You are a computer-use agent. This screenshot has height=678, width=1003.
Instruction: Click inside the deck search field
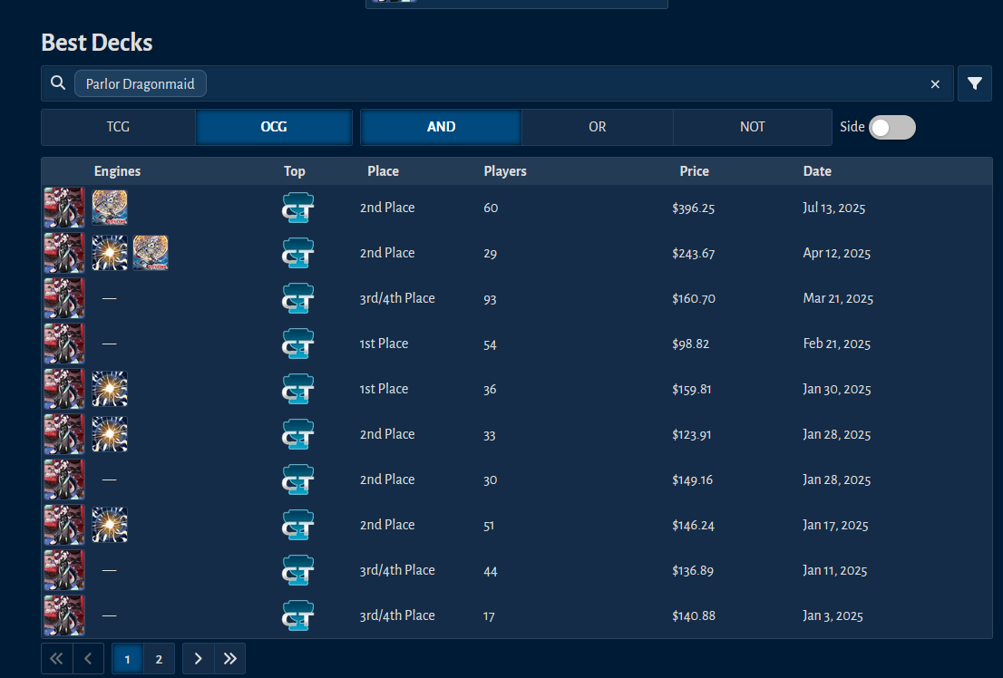497,83
